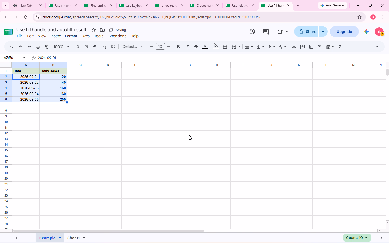Click the undo arrow icon
389x243 pixels.
coord(21,47)
